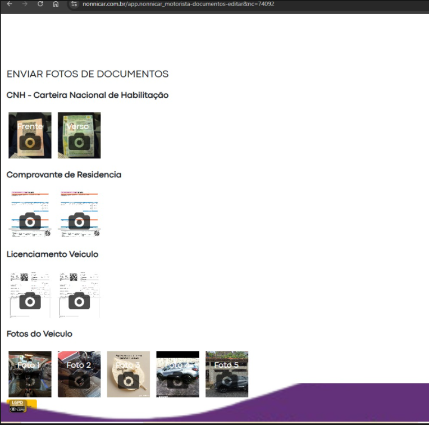Viewport: 429px width, 425px height.
Task: Open the LGPD privacy badge
Action: [x=17, y=406]
